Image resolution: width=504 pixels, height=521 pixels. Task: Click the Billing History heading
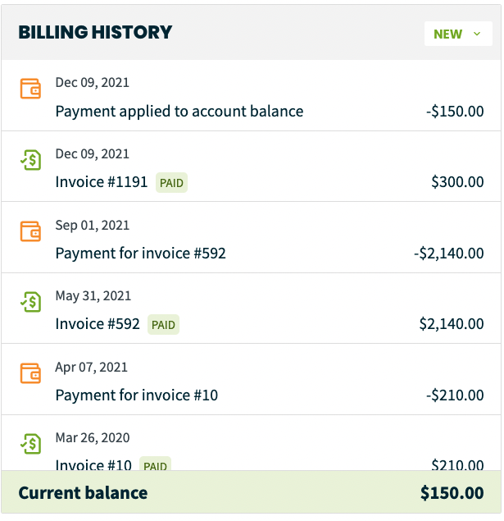click(95, 33)
